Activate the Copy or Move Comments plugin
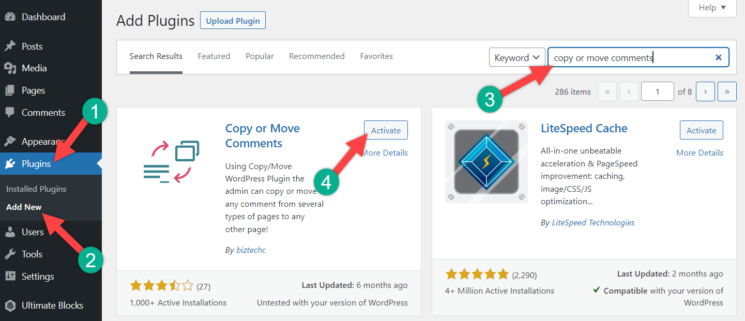 (386, 130)
